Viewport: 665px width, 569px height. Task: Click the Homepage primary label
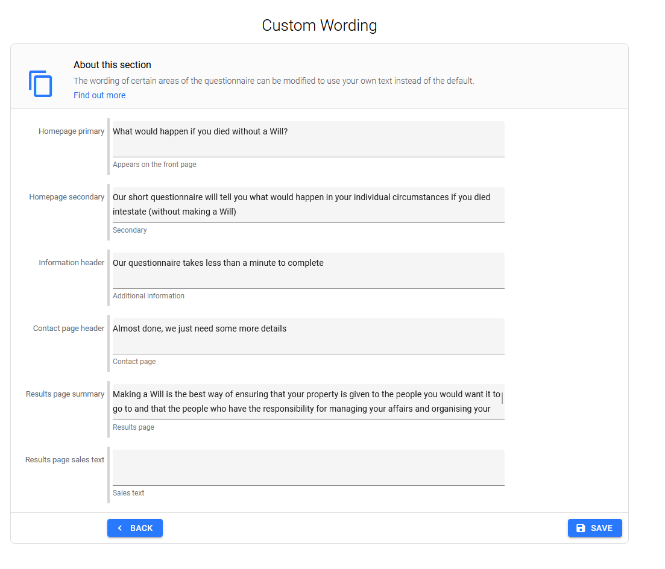(71, 131)
